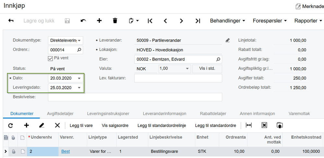The width and height of the screenshot is (324, 158).
Task: Click the fit columns width icon
Action: (249, 125)
